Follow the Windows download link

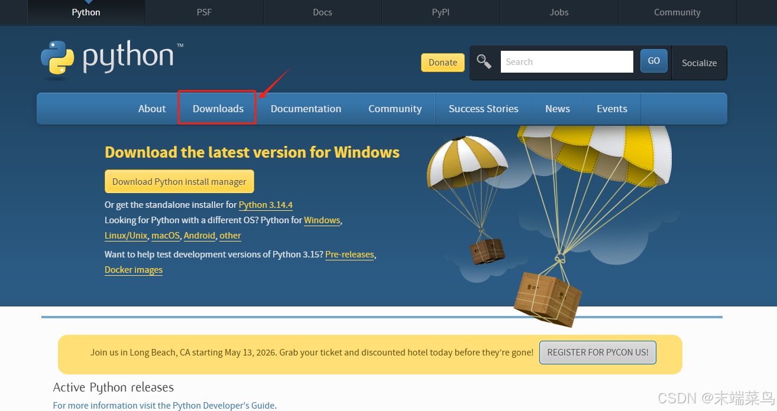click(x=322, y=220)
